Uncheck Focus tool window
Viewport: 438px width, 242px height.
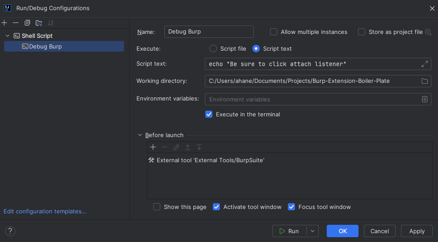pos(291,207)
